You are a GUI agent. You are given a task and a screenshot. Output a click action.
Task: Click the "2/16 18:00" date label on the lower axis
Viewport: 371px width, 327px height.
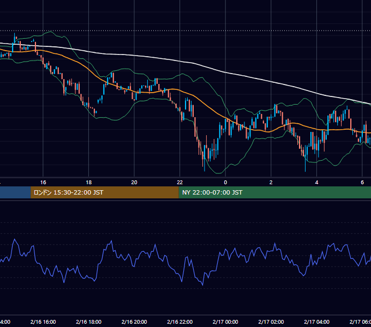(x=89, y=322)
